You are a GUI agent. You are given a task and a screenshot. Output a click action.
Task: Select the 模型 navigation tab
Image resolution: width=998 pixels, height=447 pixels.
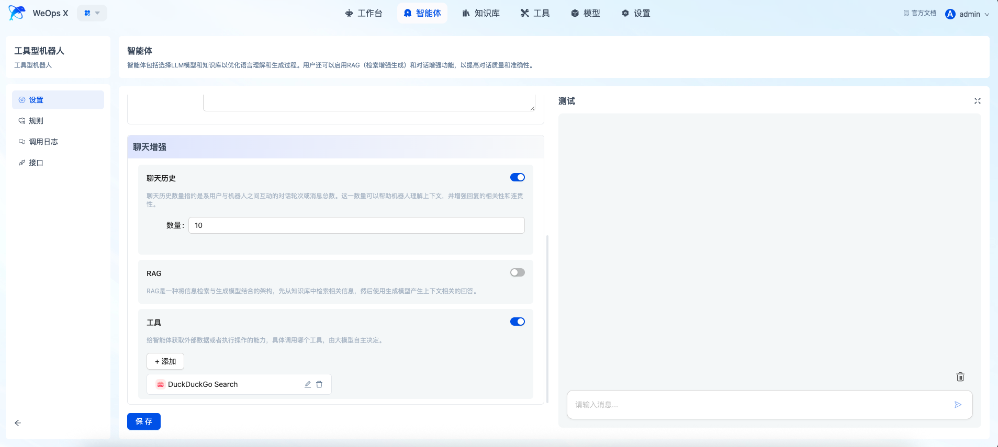pyautogui.click(x=586, y=13)
